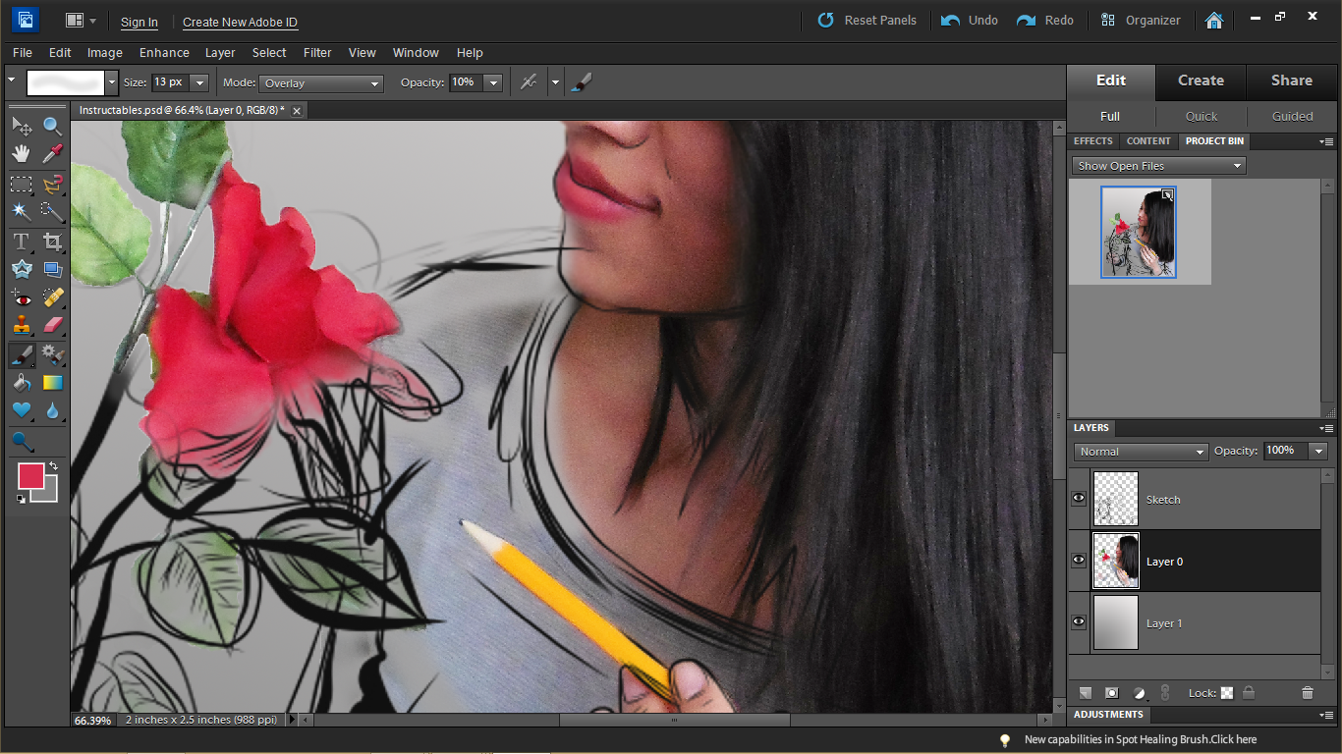Hide Layer 0 visibility eye
Screen dimensions: 1342x754
tap(1079, 561)
